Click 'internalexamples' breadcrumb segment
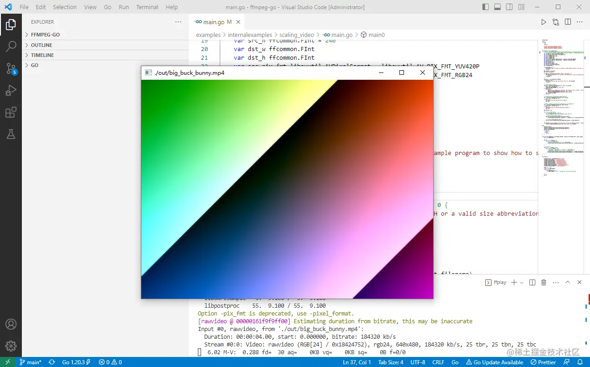This screenshot has height=367, width=590. [250, 35]
